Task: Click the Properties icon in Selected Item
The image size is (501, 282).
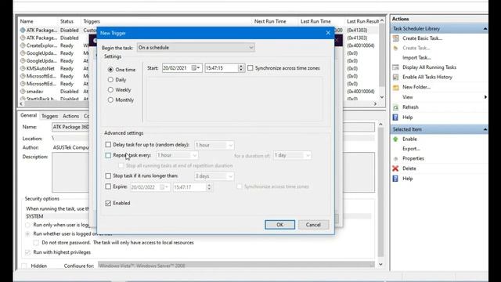Action: click(395, 158)
